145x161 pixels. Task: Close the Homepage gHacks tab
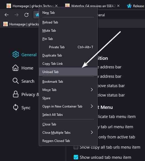tap(56, 6)
